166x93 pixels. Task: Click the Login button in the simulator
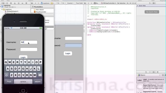(x=23, y=57)
